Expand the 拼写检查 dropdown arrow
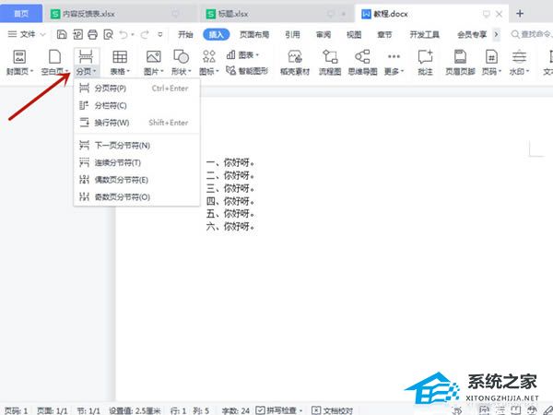 click(300, 410)
